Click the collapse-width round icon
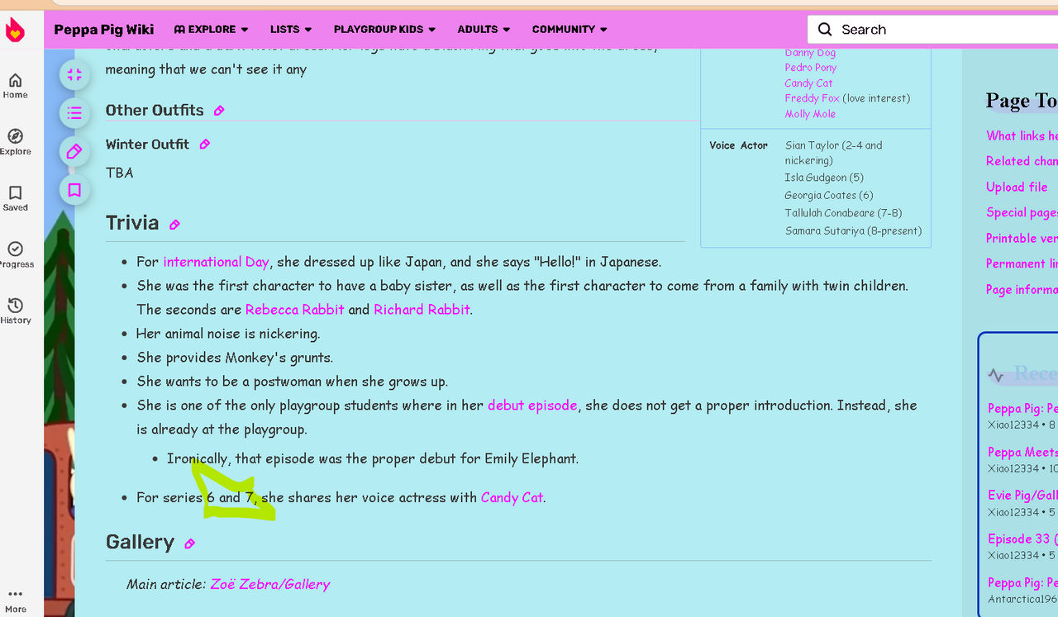This screenshot has width=1058, height=617. (x=74, y=75)
